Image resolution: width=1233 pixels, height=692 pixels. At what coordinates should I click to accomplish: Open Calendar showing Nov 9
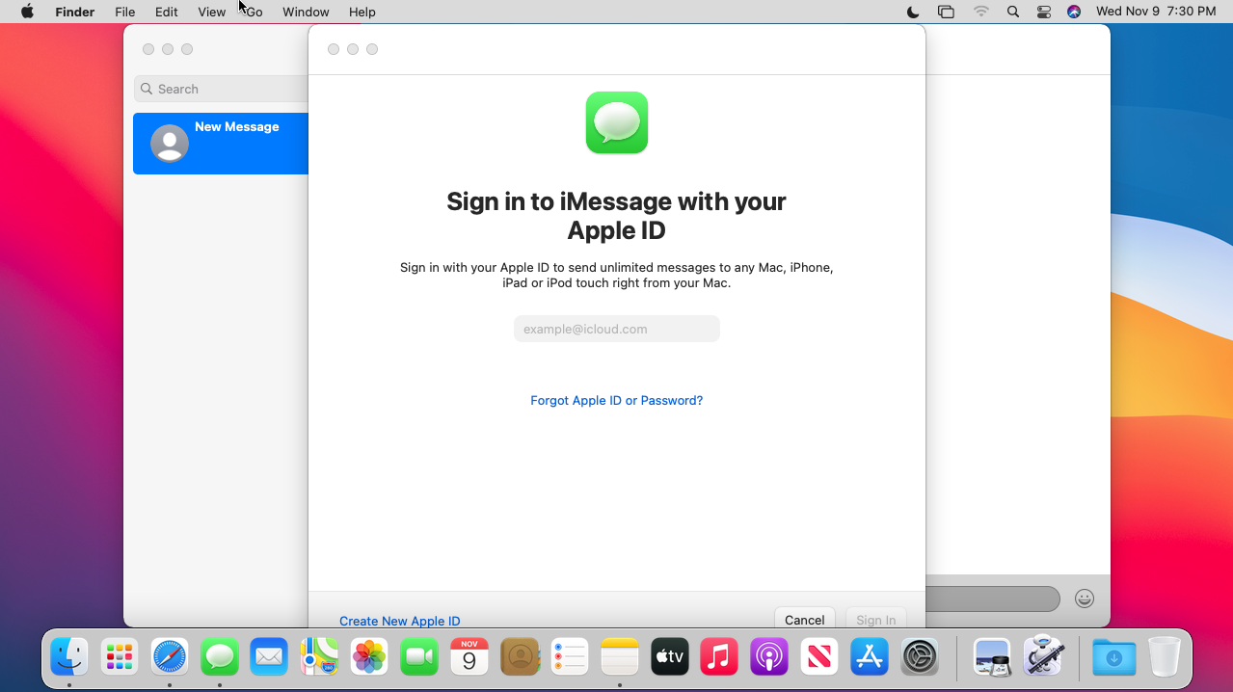469,657
